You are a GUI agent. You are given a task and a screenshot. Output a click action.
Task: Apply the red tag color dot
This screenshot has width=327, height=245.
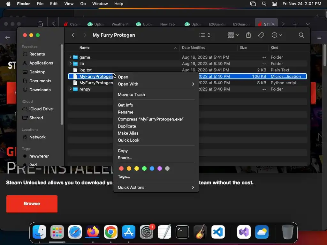(121, 168)
